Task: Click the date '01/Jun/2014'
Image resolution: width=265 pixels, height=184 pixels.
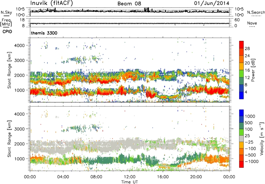Action: pos(212,3)
